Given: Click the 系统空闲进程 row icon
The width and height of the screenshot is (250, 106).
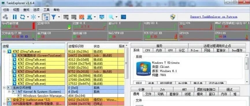Looking at the screenshot, I should [x=10, y=88].
